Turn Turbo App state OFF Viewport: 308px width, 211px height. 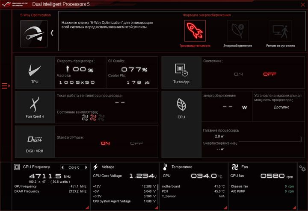coord(269,74)
